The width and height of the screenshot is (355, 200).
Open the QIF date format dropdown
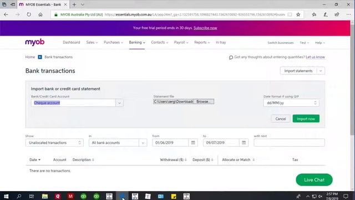coord(291,103)
